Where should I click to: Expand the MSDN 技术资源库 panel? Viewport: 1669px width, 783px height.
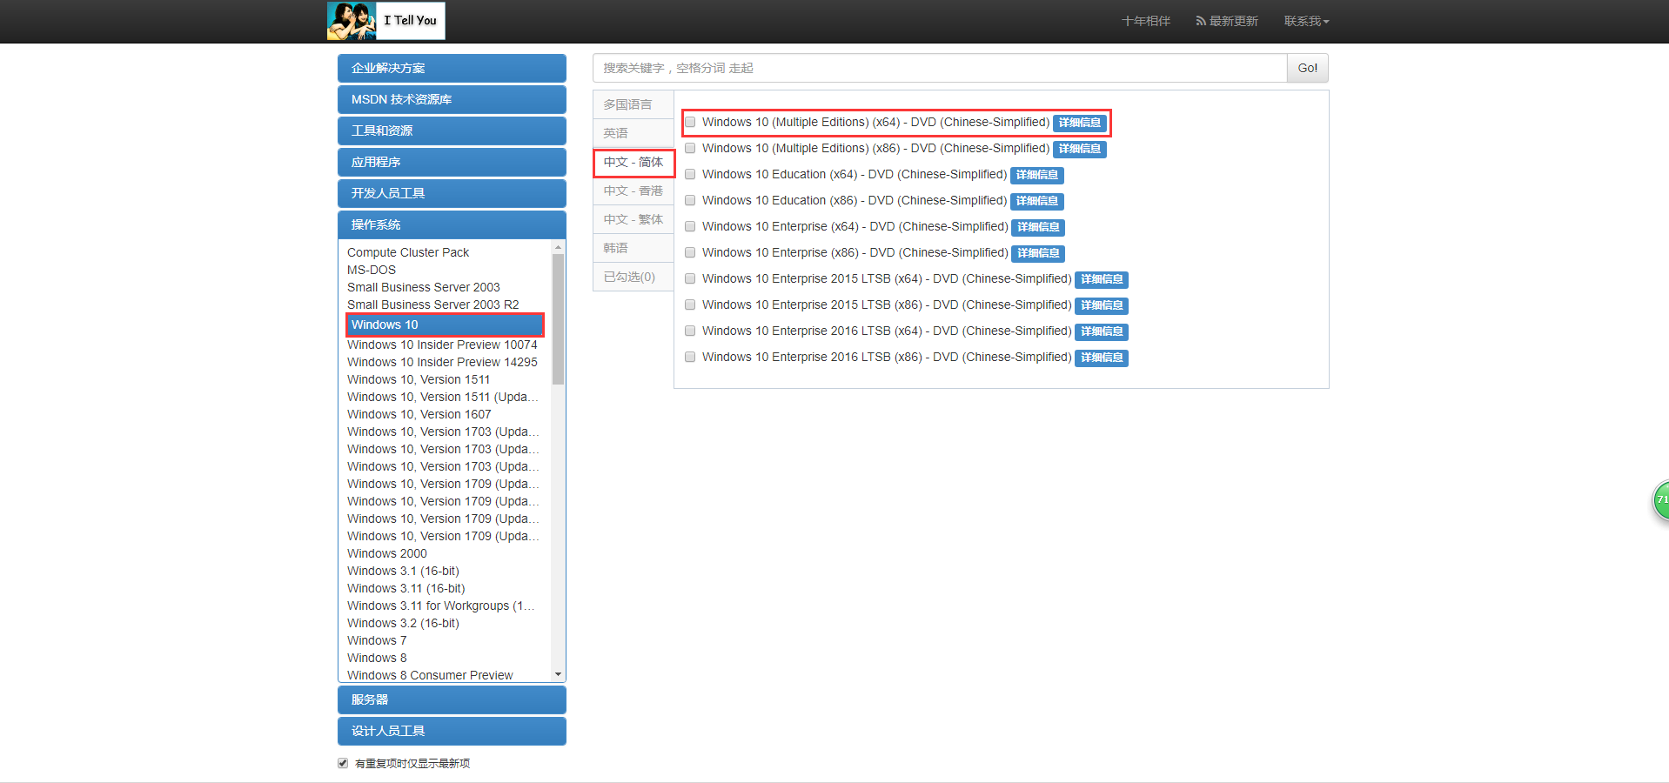452,99
